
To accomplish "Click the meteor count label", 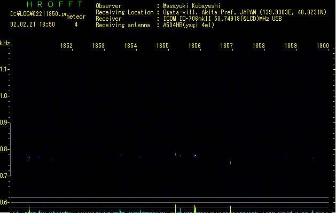I will pyautogui.click(x=76, y=17).
